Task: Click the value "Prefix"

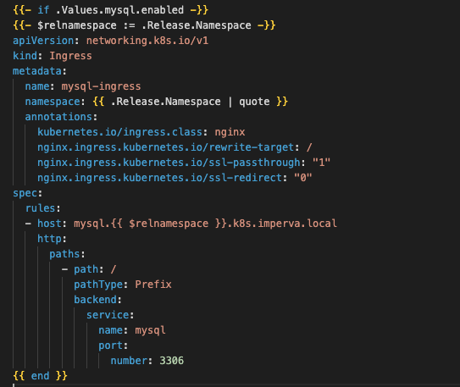Action: click(x=153, y=285)
